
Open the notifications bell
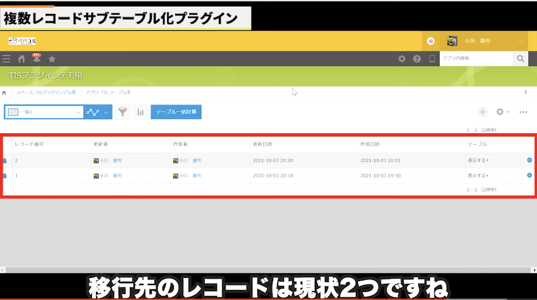(x=36, y=59)
